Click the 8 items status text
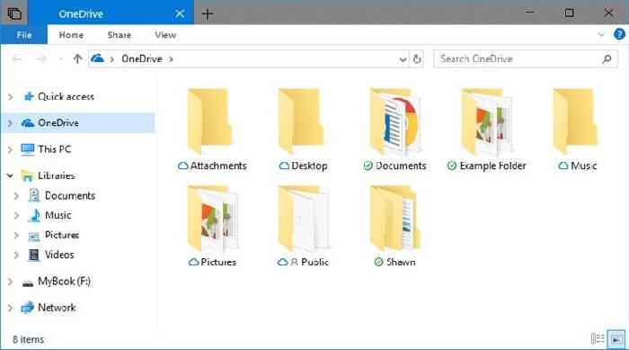 (x=28, y=339)
